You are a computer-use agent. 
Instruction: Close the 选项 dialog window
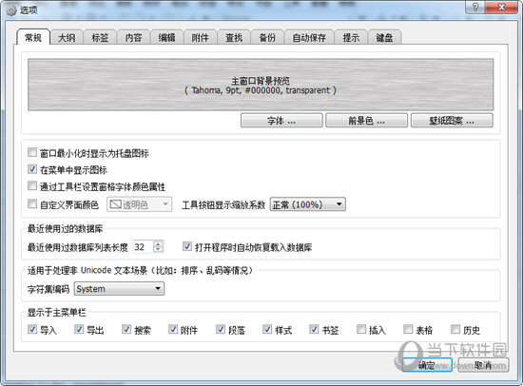pos(501,7)
